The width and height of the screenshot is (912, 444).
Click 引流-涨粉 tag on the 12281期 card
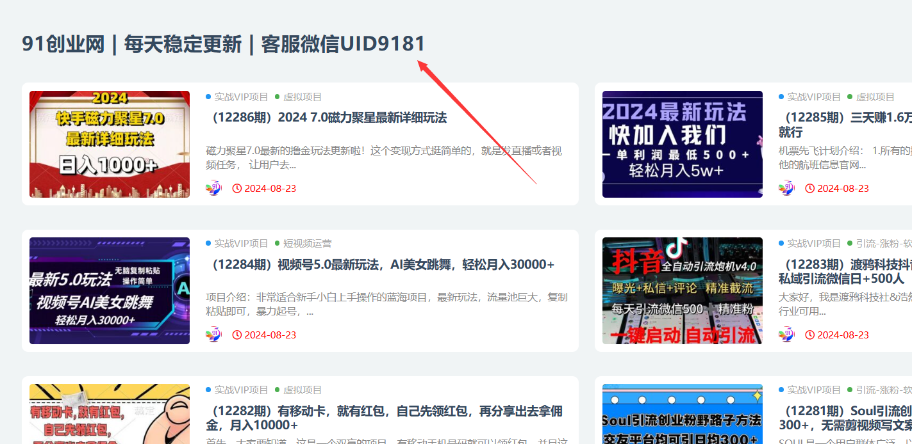click(884, 390)
